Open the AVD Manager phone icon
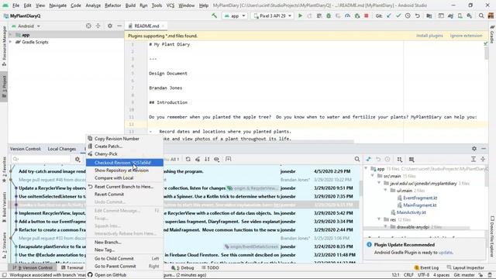Screen dimensions: 496x279 point(460,15)
